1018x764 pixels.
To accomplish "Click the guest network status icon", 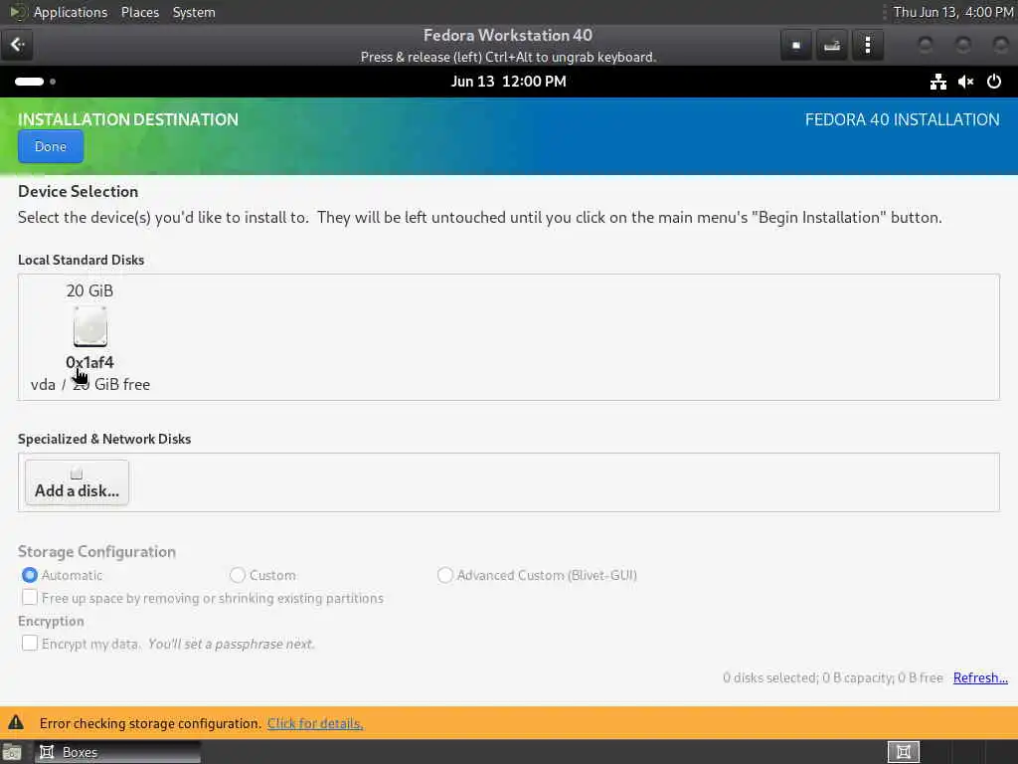I will [x=937, y=82].
